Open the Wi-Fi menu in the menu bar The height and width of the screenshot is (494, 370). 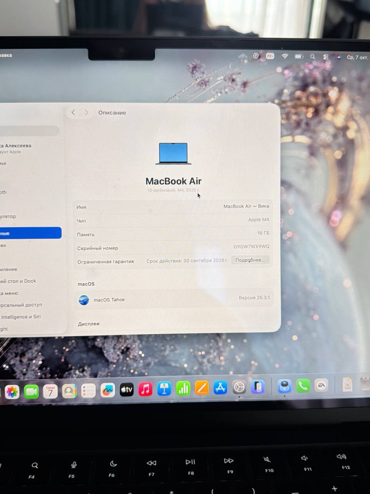coord(285,56)
